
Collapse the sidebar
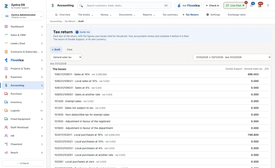pos(23,163)
